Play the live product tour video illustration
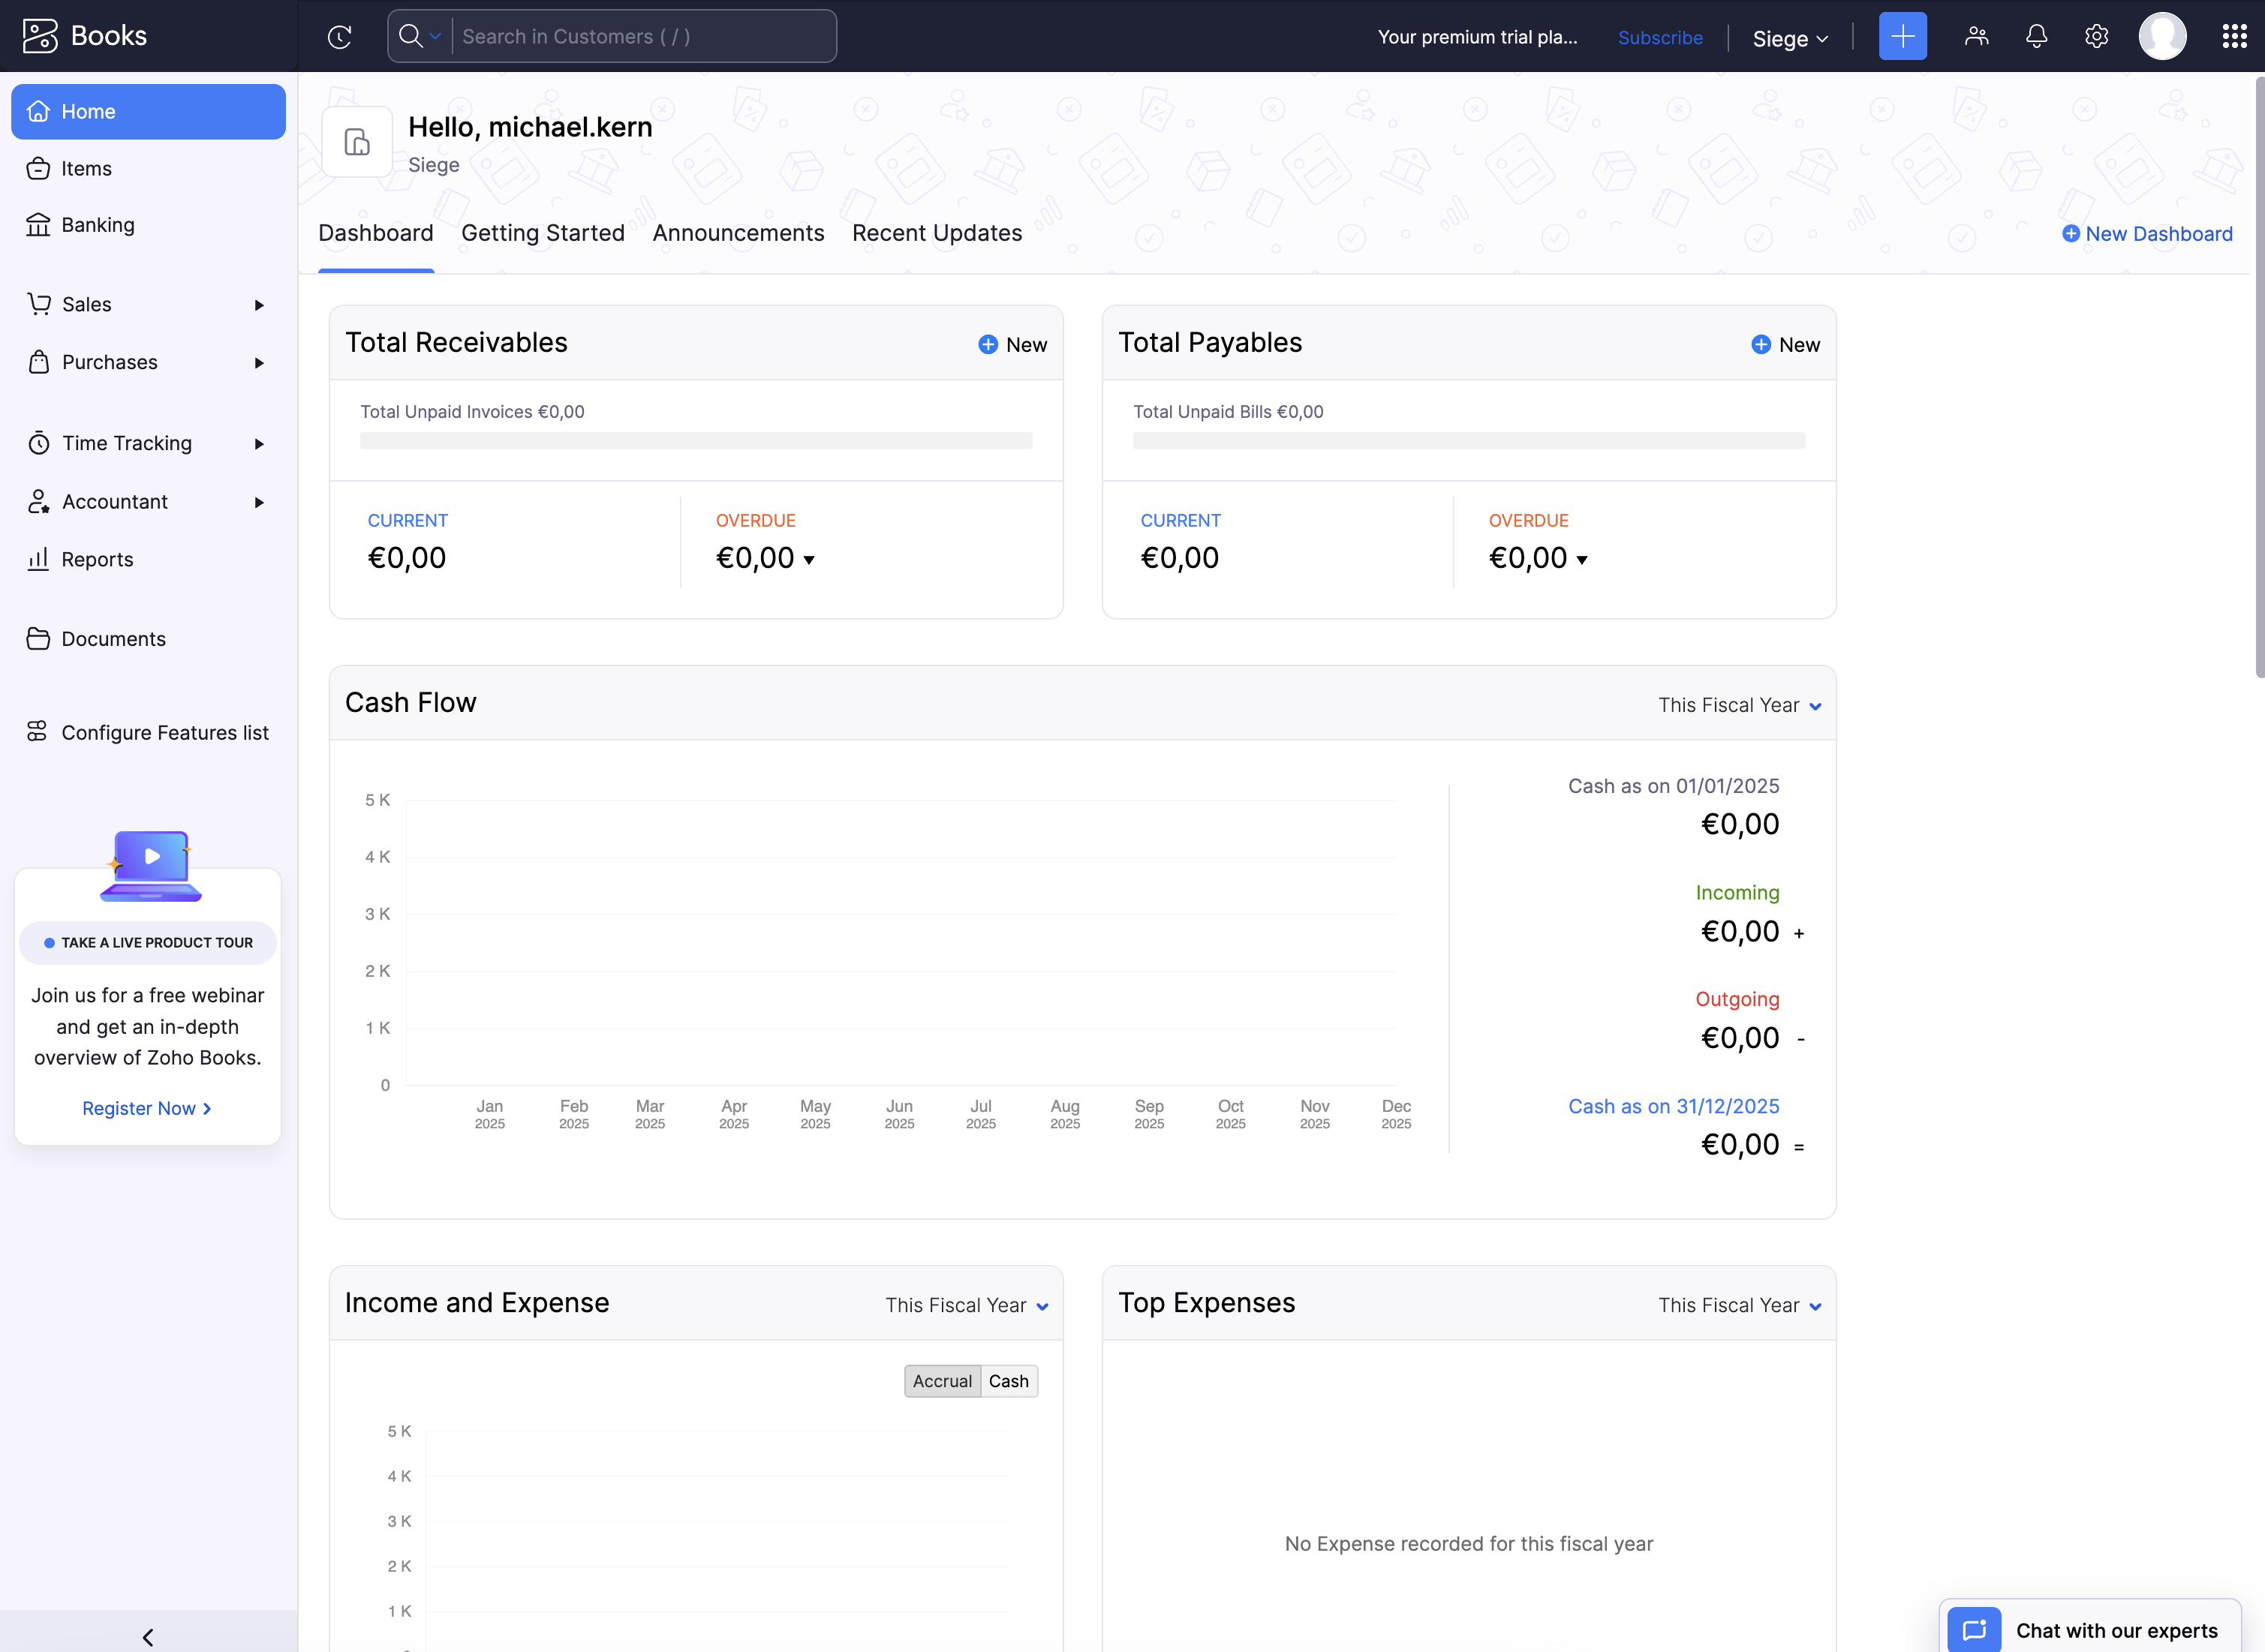This screenshot has height=1652, width=2265. (151, 864)
